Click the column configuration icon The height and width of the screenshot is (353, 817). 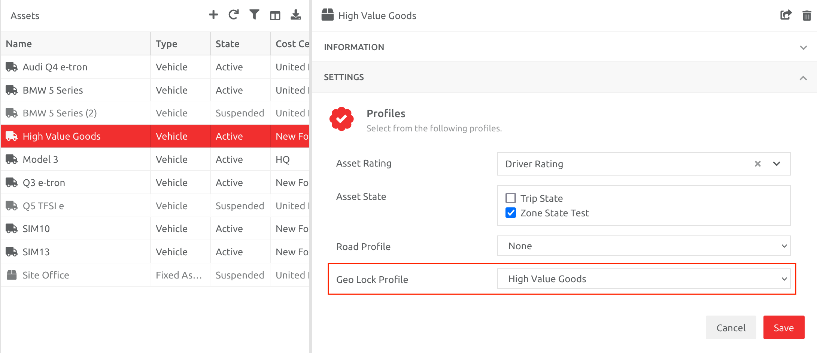(275, 15)
